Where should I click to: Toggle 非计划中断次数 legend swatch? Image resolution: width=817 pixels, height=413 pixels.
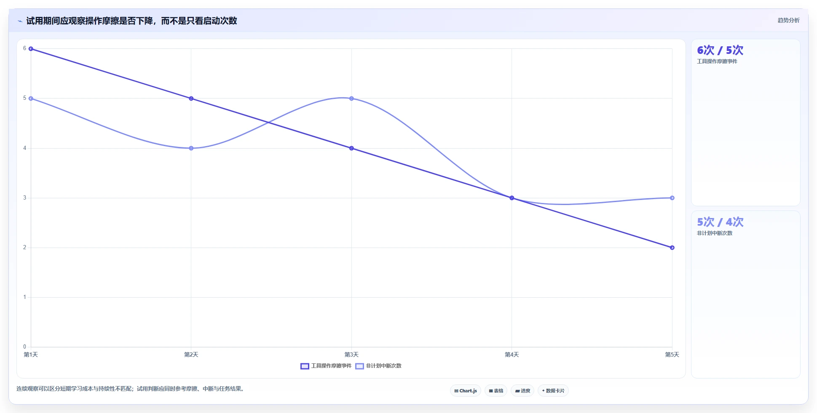[359, 366]
